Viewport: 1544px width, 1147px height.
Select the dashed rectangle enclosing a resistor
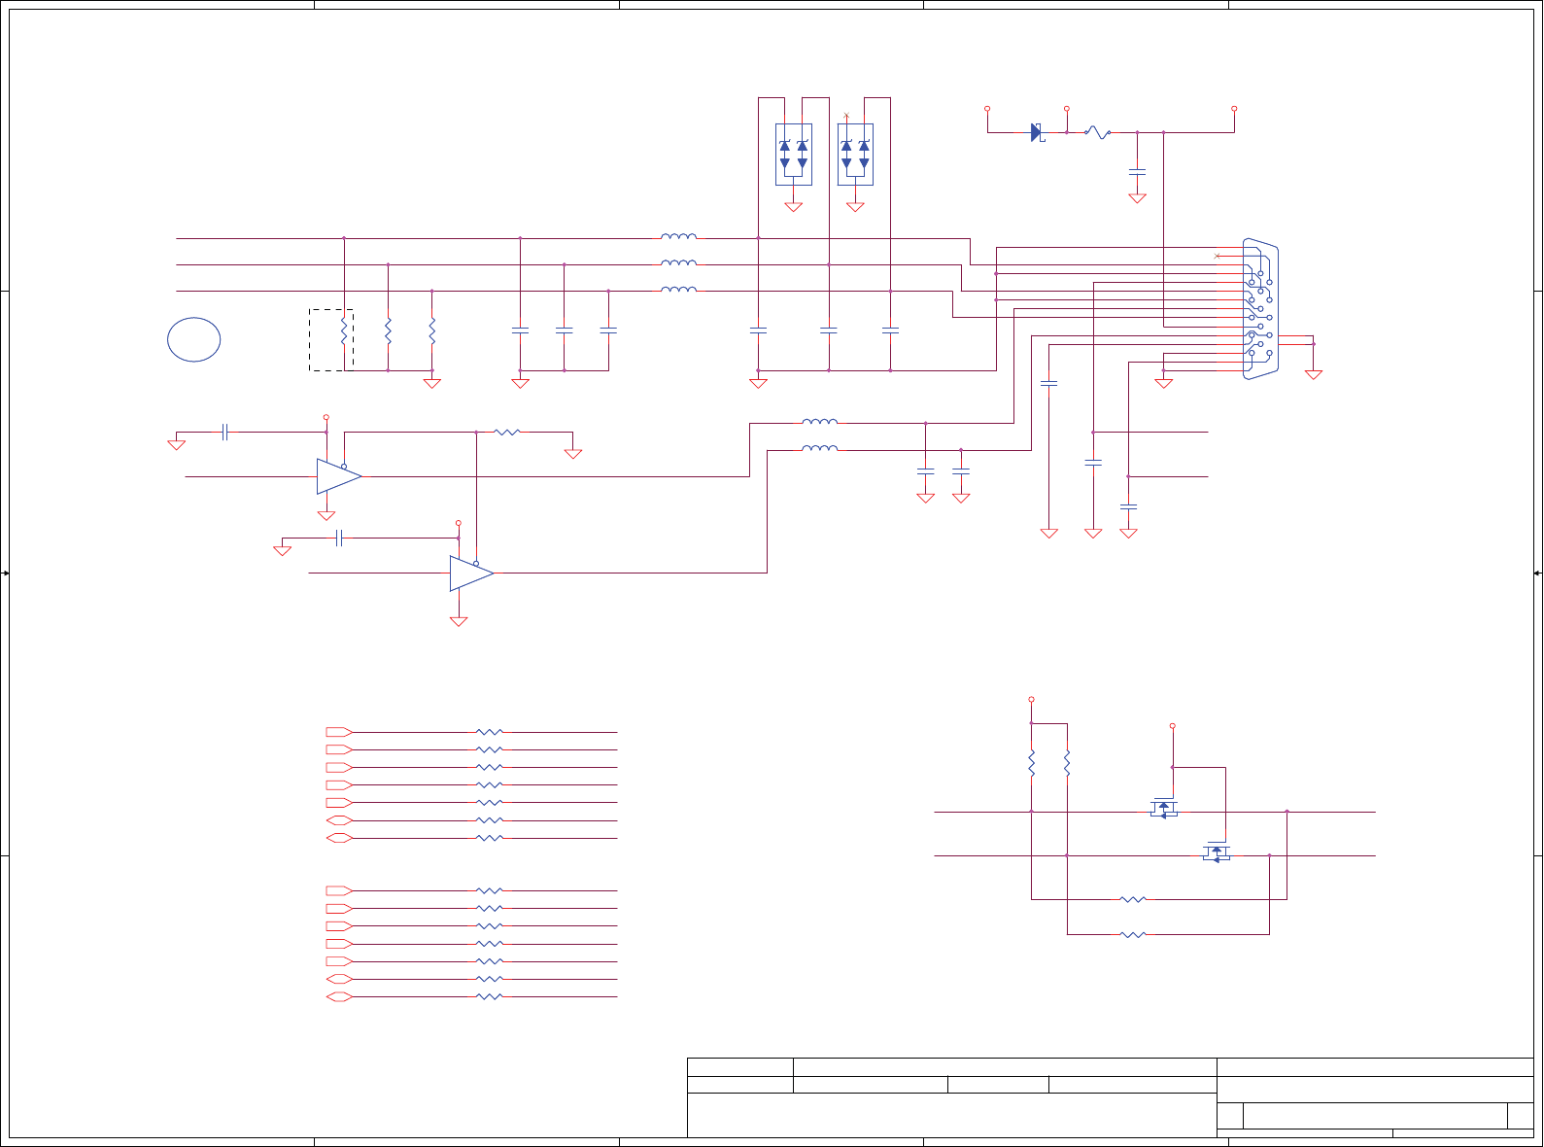[331, 340]
